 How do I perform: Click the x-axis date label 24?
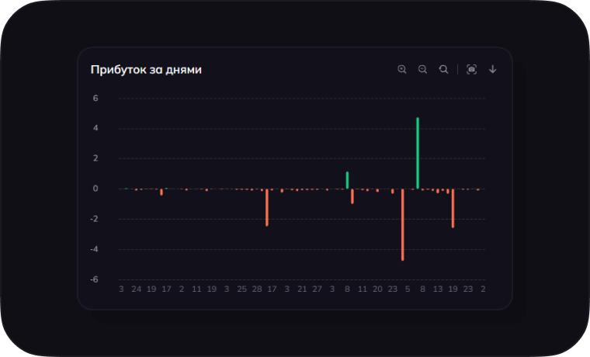[x=137, y=289]
